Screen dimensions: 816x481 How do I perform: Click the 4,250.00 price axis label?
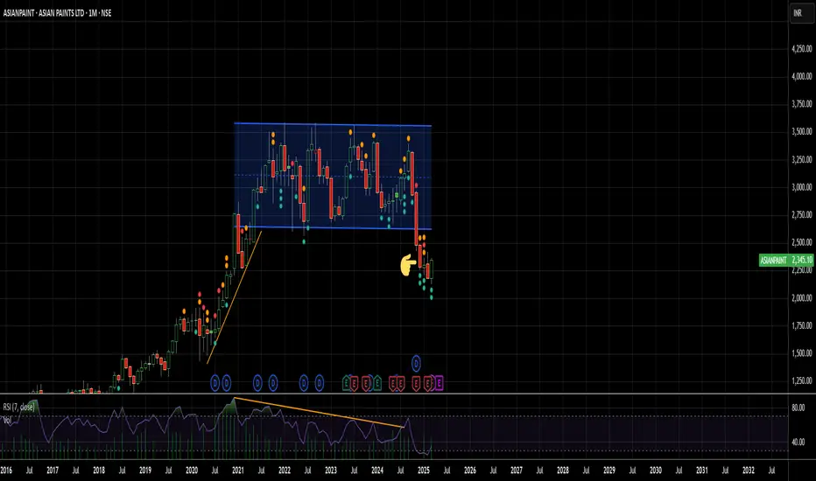point(801,49)
